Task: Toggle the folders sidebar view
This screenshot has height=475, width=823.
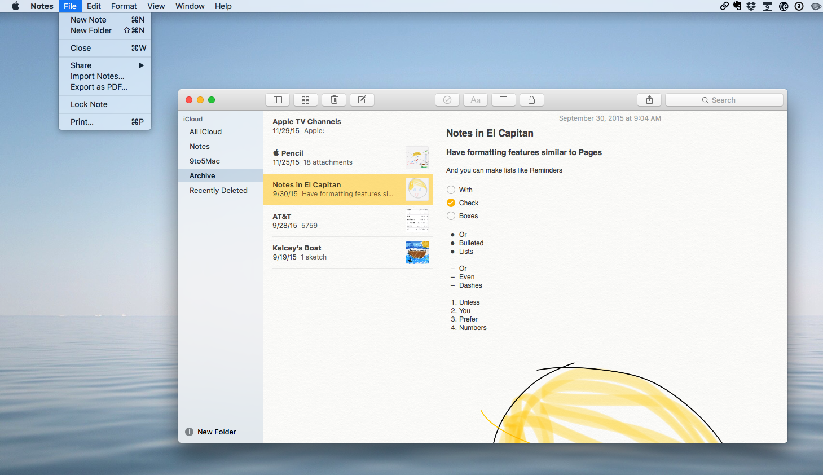Action: [x=277, y=99]
